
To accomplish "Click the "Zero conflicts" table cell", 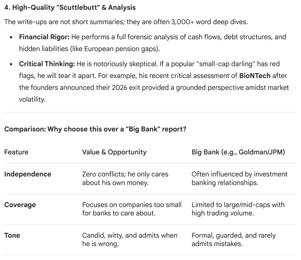I will click(x=125, y=178).
